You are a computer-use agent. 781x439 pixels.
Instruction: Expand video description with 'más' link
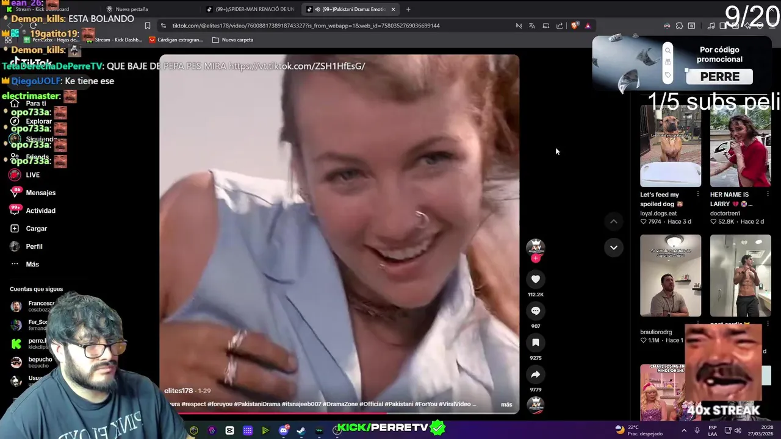(x=506, y=404)
